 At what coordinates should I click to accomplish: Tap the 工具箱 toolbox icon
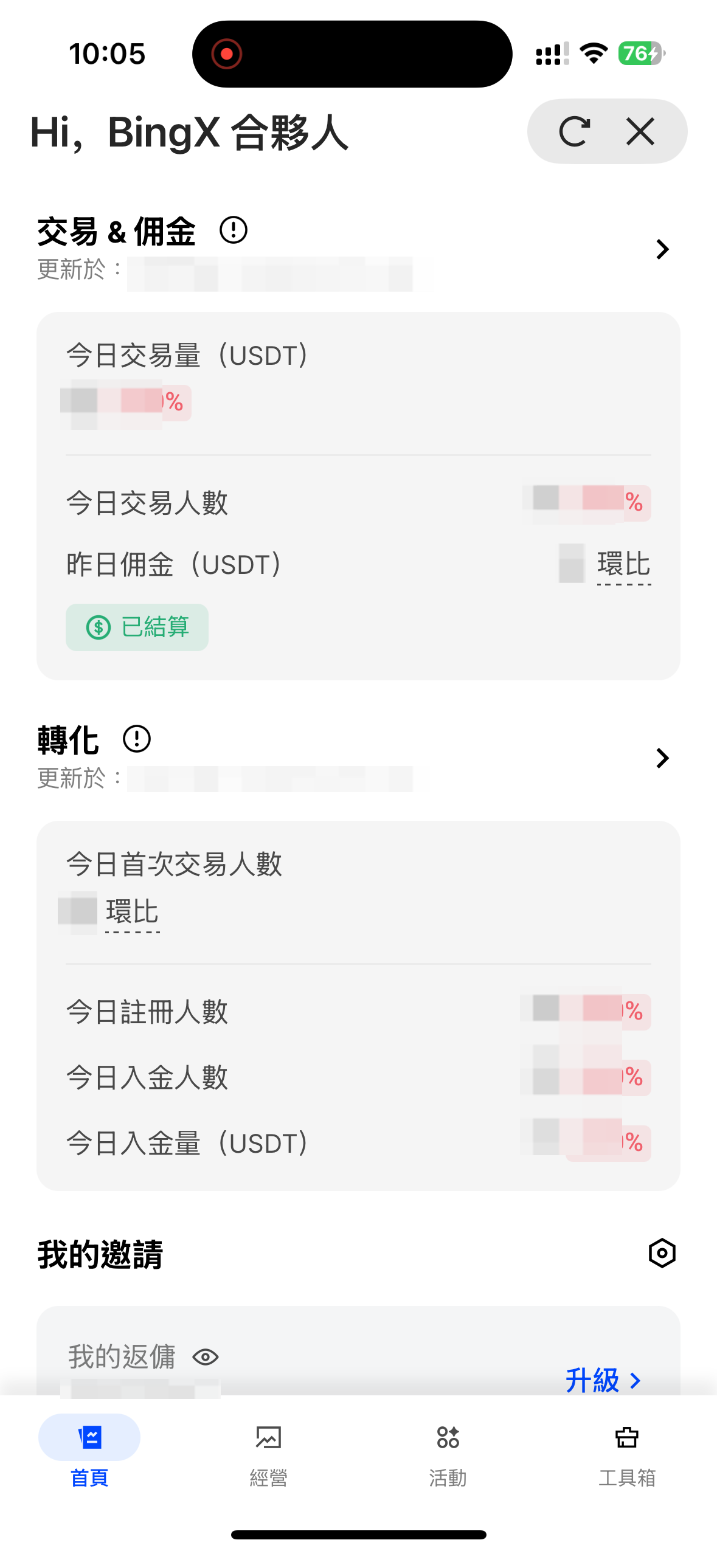[x=627, y=1437]
